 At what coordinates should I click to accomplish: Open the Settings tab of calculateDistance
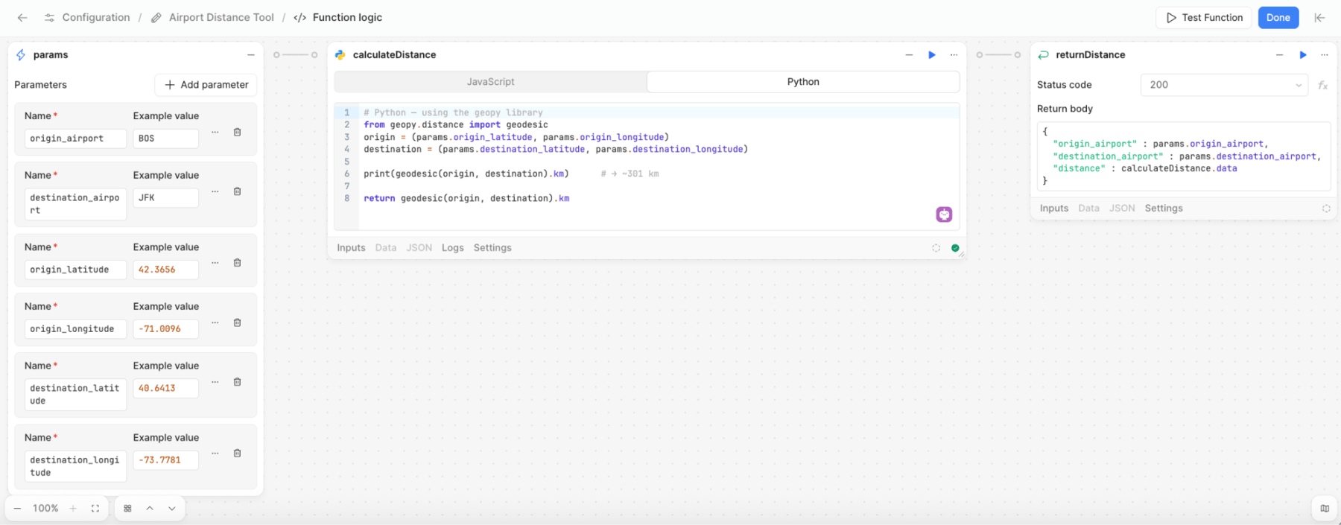click(492, 248)
